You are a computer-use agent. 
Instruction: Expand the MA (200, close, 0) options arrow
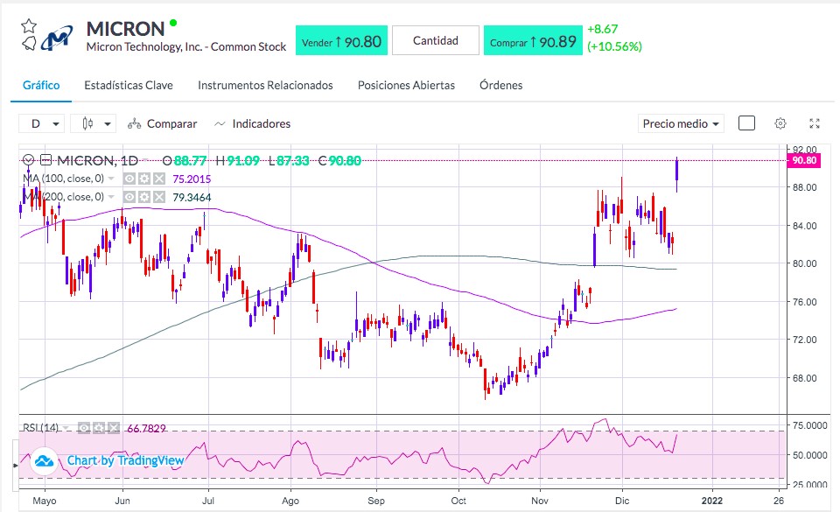pos(111,197)
